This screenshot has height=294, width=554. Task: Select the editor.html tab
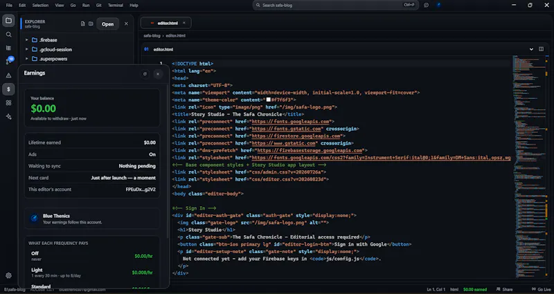[166, 23]
